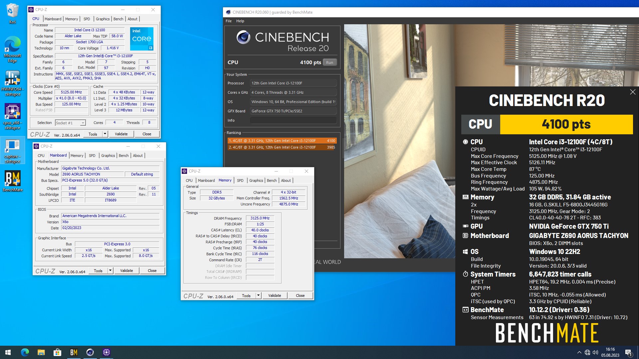Click the Z690 AORUS TACHYON model field

point(93,174)
